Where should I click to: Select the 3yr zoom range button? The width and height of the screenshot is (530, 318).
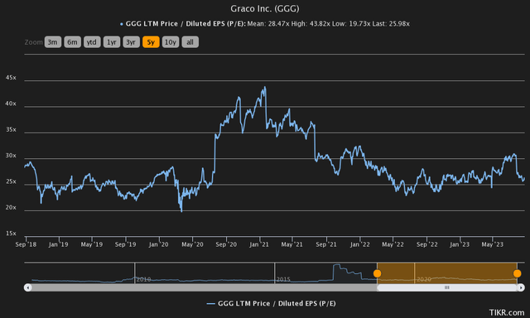[131, 42]
